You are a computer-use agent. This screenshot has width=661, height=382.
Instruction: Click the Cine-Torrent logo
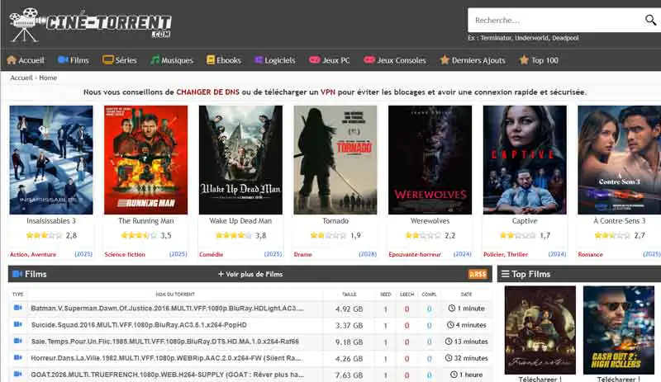tap(90, 25)
